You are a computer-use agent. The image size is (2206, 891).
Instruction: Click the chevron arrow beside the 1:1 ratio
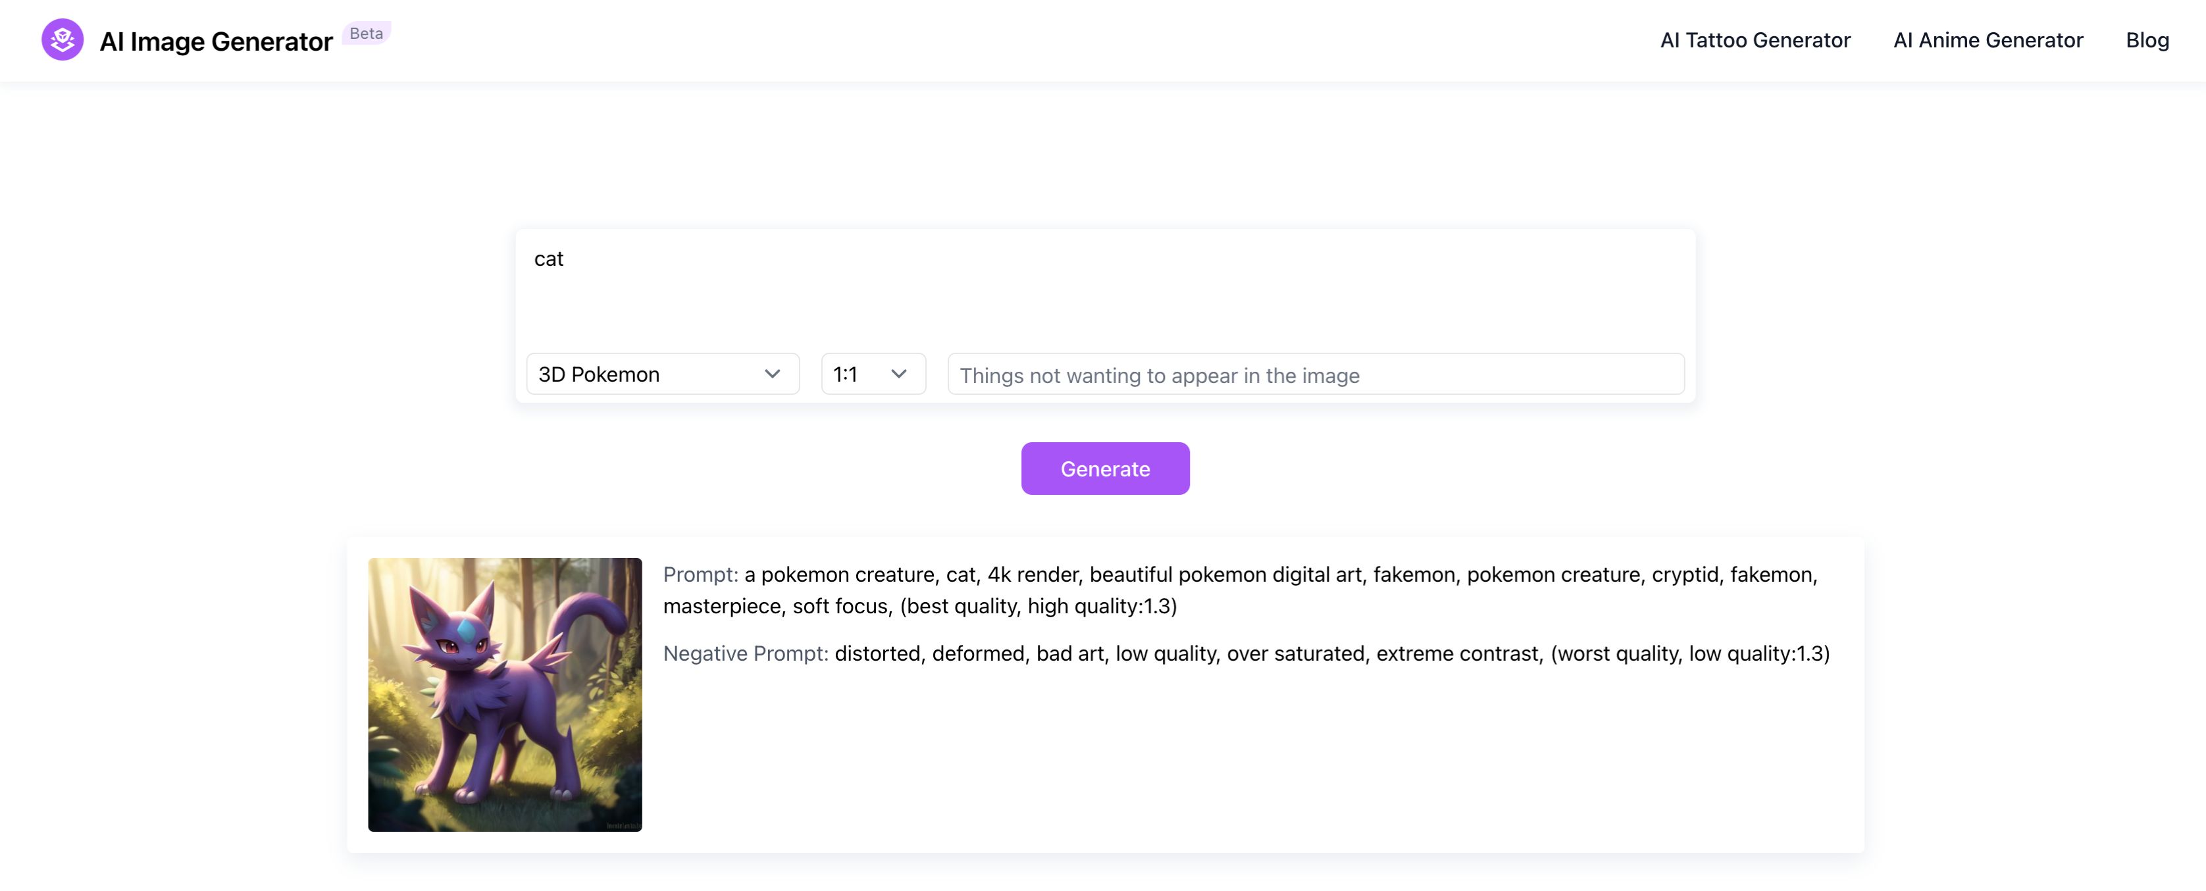click(898, 374)
